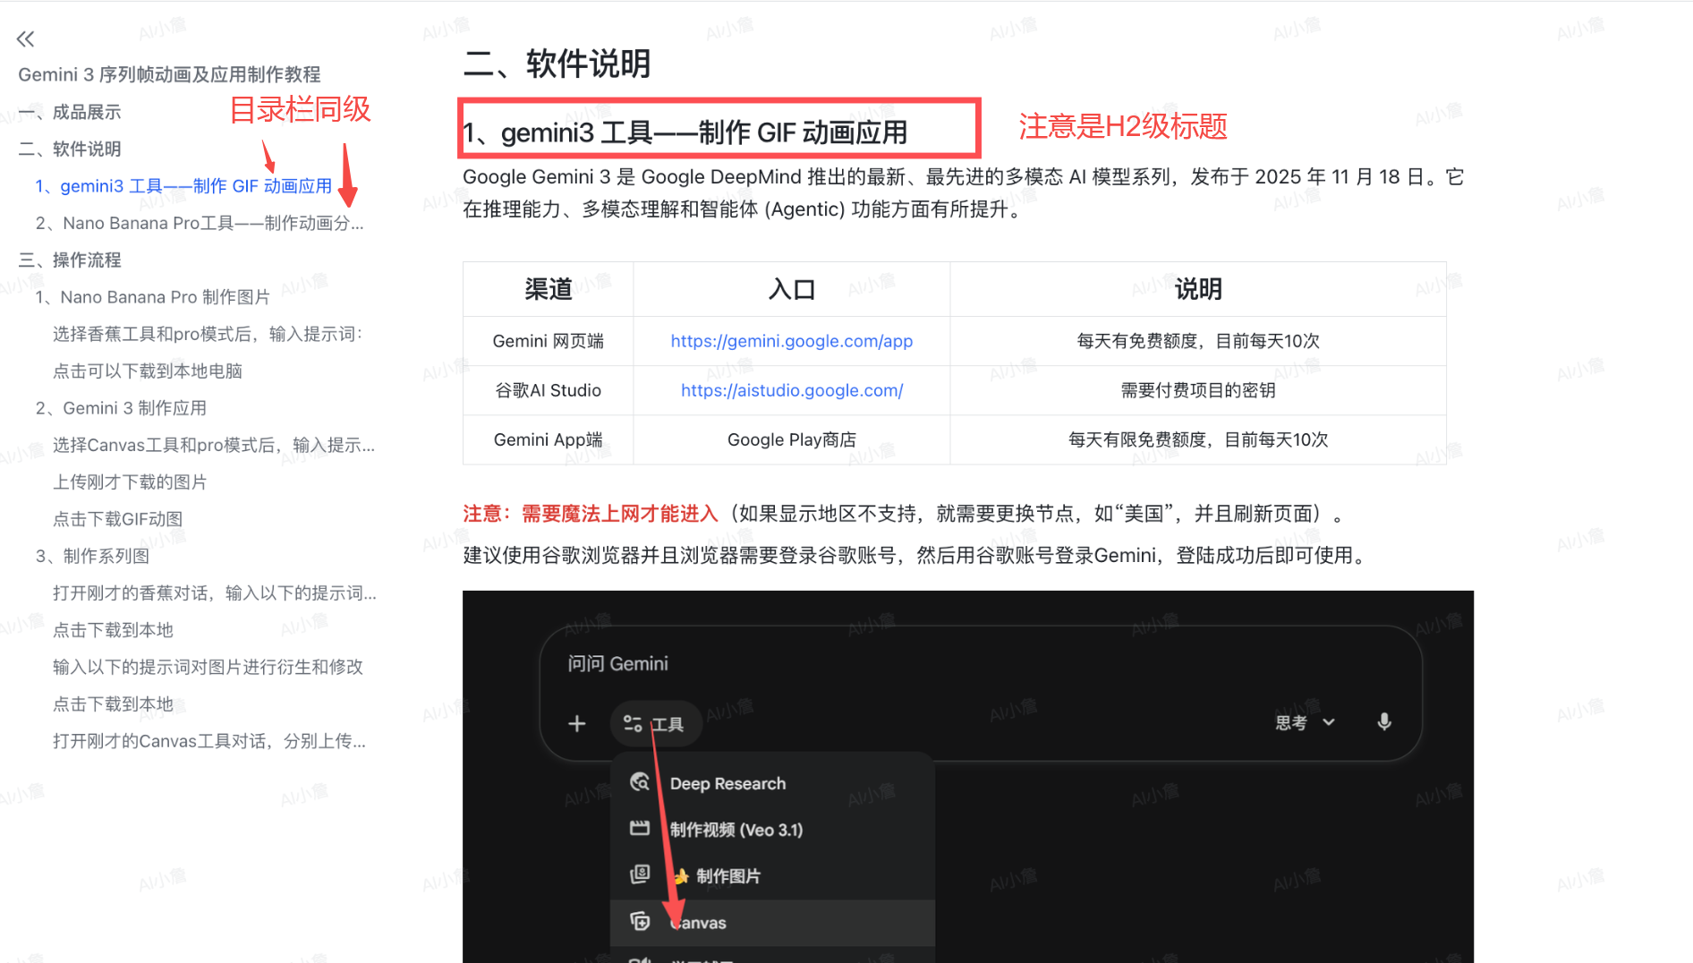Viewport: 1693px width, 963px height.
Task: Go to outline item 2、Gemini 3 制作应用
Action: coord(121,408)
